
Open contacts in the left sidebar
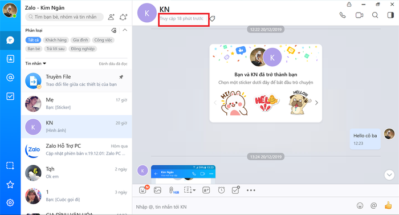pyautogui.click(x=10, y=59)
